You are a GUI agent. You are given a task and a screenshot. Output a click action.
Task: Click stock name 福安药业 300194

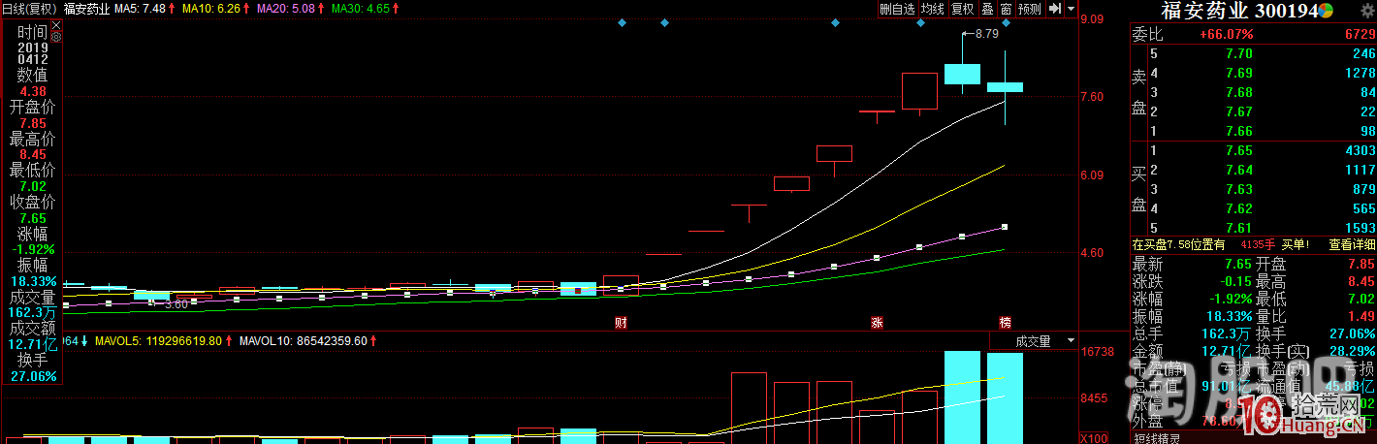coord(1239,11)
